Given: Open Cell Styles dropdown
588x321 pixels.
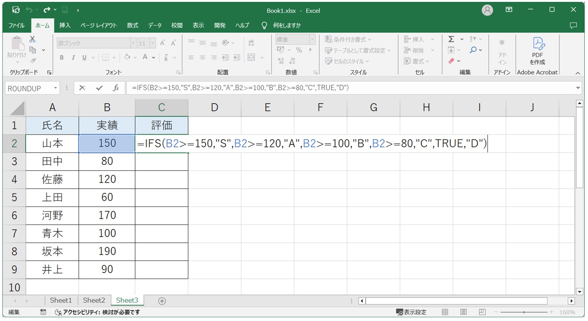Looking at the screenshot, I should [x=347, y=61].
